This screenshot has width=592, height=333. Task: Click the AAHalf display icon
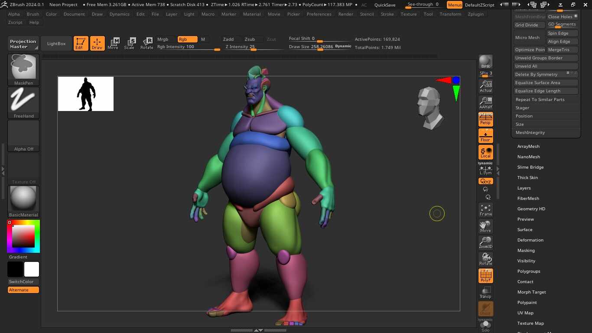click(485, 103)
